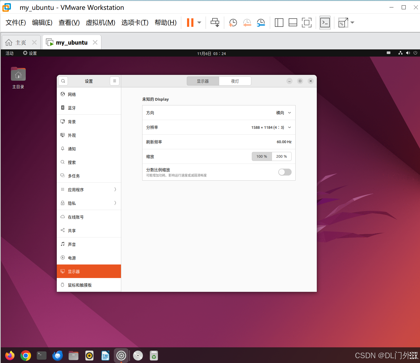Launch Google Chrome from the dock
The image size is (420, 363).
26,356
